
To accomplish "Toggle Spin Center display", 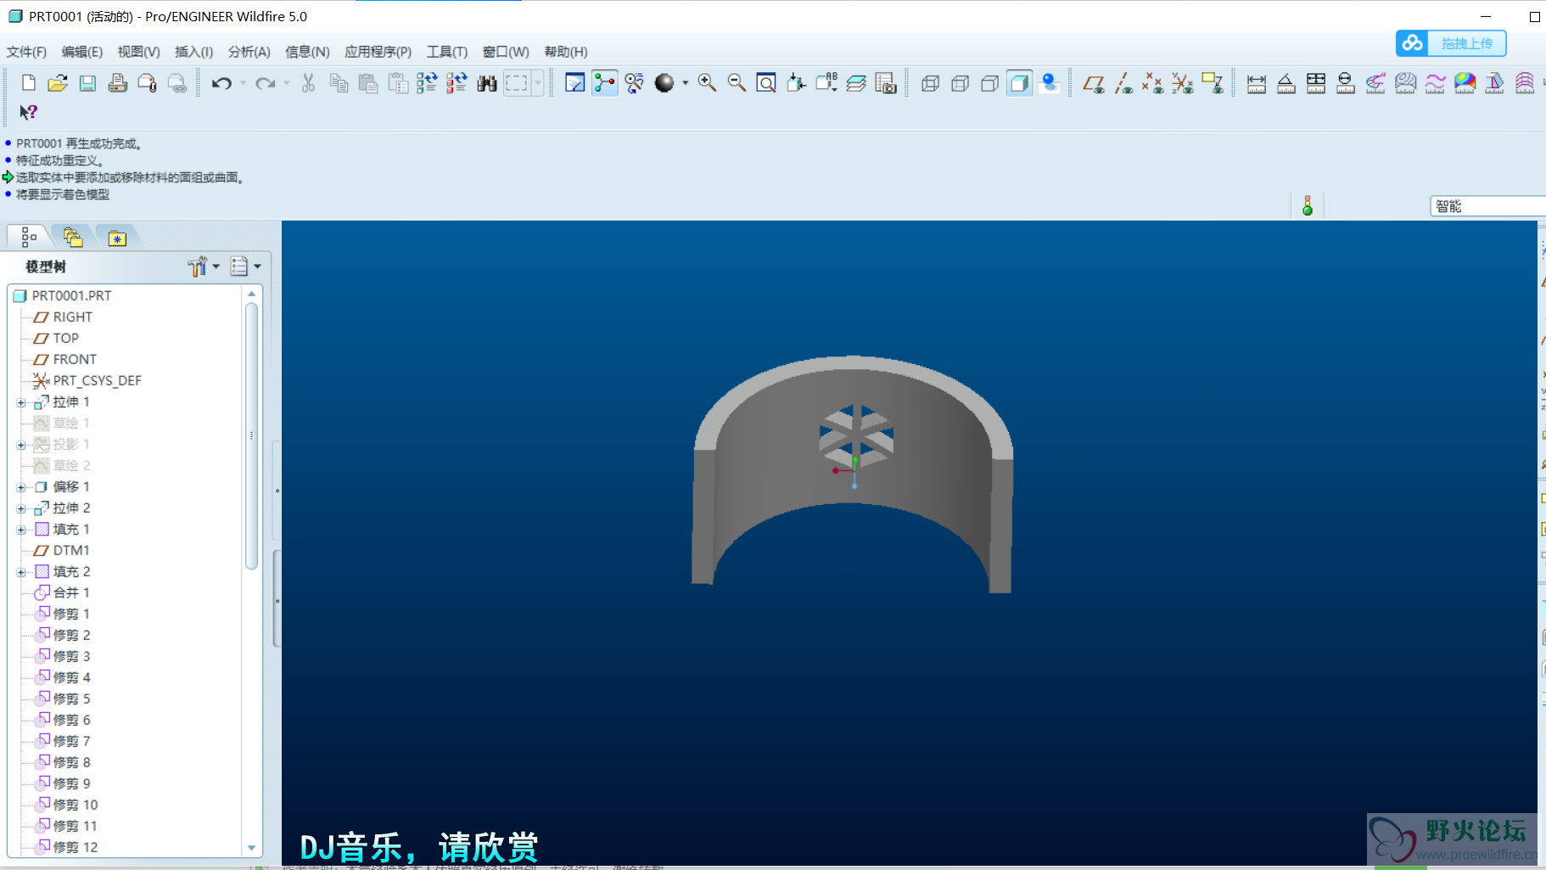I will [x=605, y=83].
